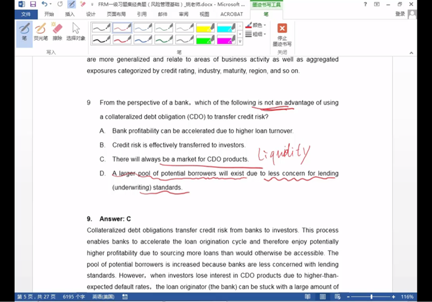Click the 6195 个字 word count

pos(73,297)
